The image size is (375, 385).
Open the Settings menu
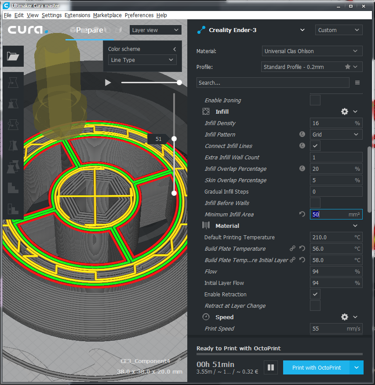(51, 15)
